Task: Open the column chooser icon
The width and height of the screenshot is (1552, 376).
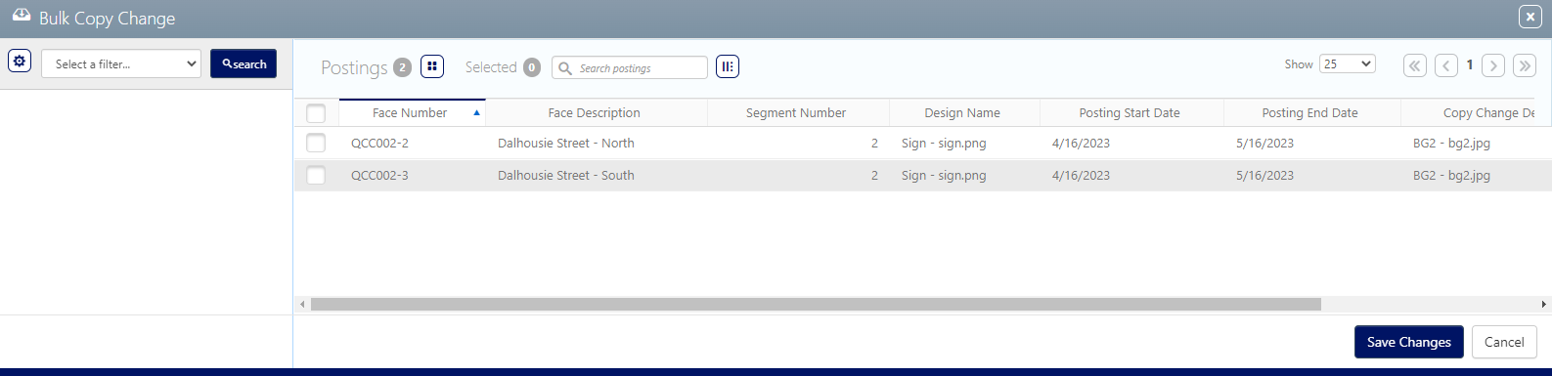Action: point(728,66)
